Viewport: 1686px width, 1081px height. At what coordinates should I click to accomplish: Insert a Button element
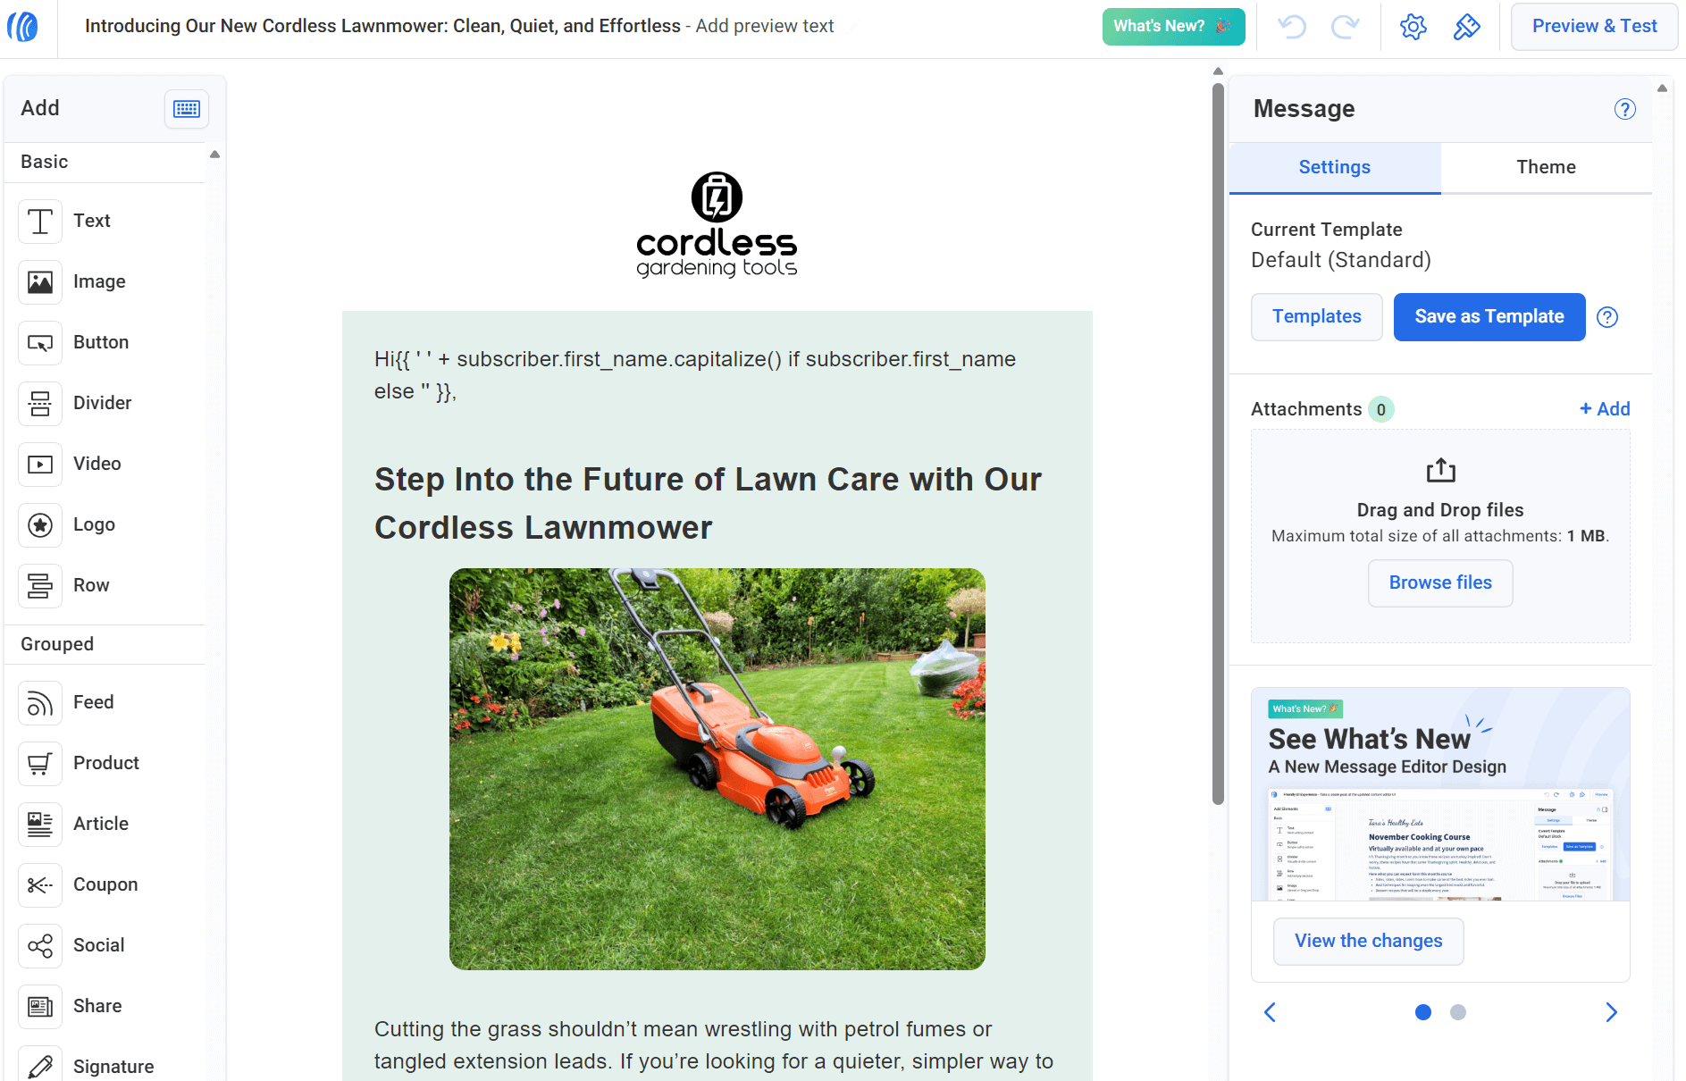tap(39, 342)
